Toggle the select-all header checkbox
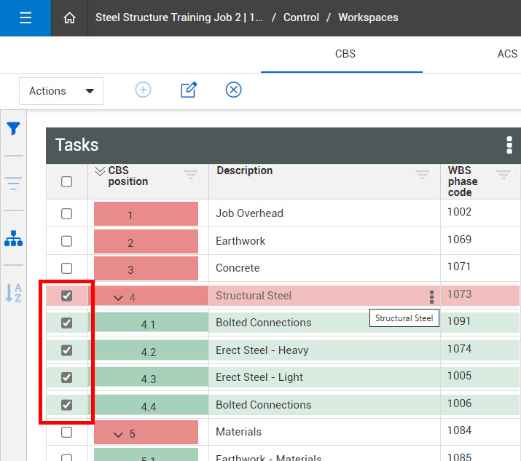Image resolution: width=521 pixels, height=461 pixels. click(66, 181)
